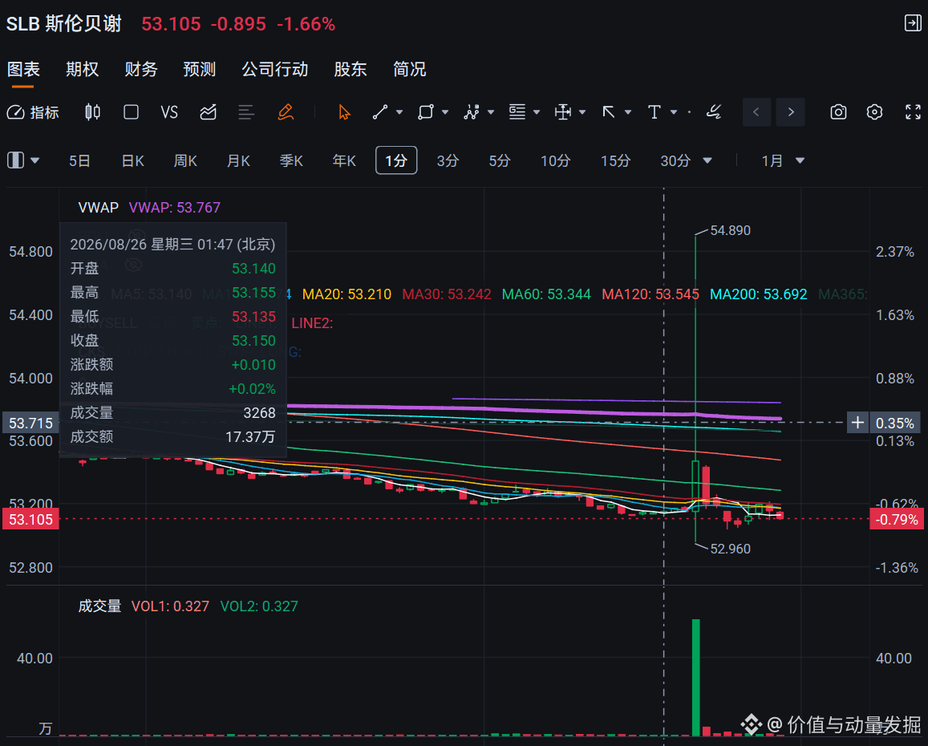Select the T text annotation tool
Viewport: 928px width, 746px height.
654,112
